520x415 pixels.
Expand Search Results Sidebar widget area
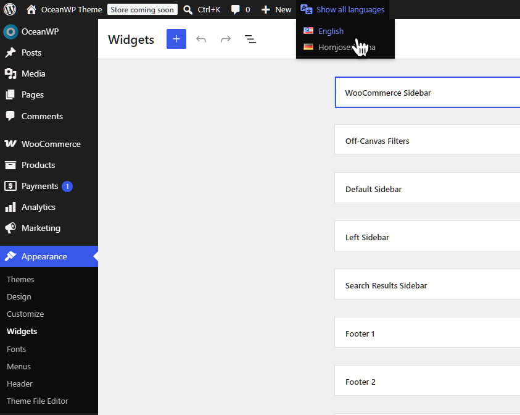[427, 284]
